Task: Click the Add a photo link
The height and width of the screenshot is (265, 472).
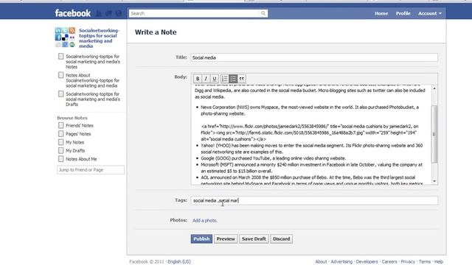Action: [x=205, y=221]
